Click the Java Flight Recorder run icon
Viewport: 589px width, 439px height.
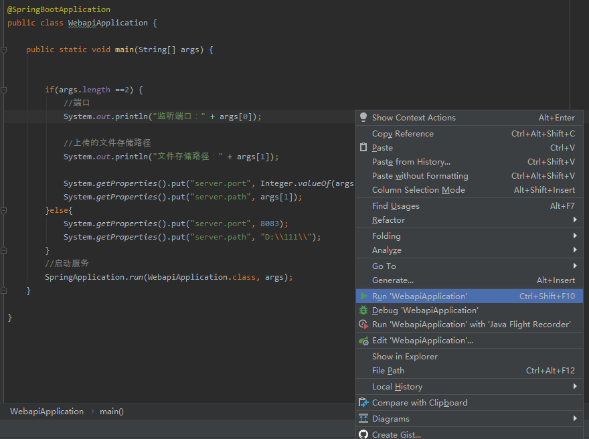[x=363, y=324]
